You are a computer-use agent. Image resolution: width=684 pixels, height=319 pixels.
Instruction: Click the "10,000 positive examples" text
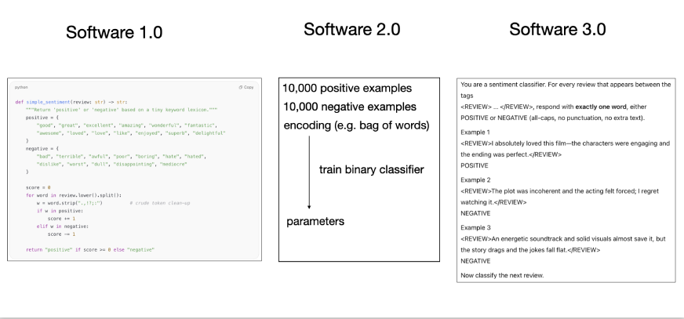tap(347, 88)
